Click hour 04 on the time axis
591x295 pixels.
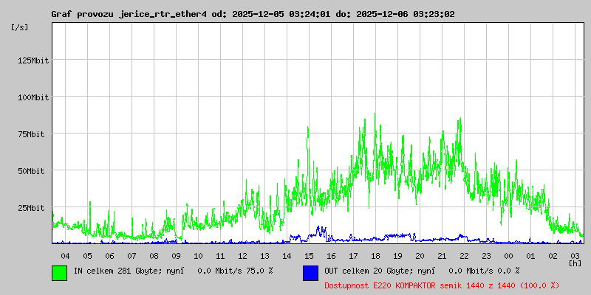(65, 255)
